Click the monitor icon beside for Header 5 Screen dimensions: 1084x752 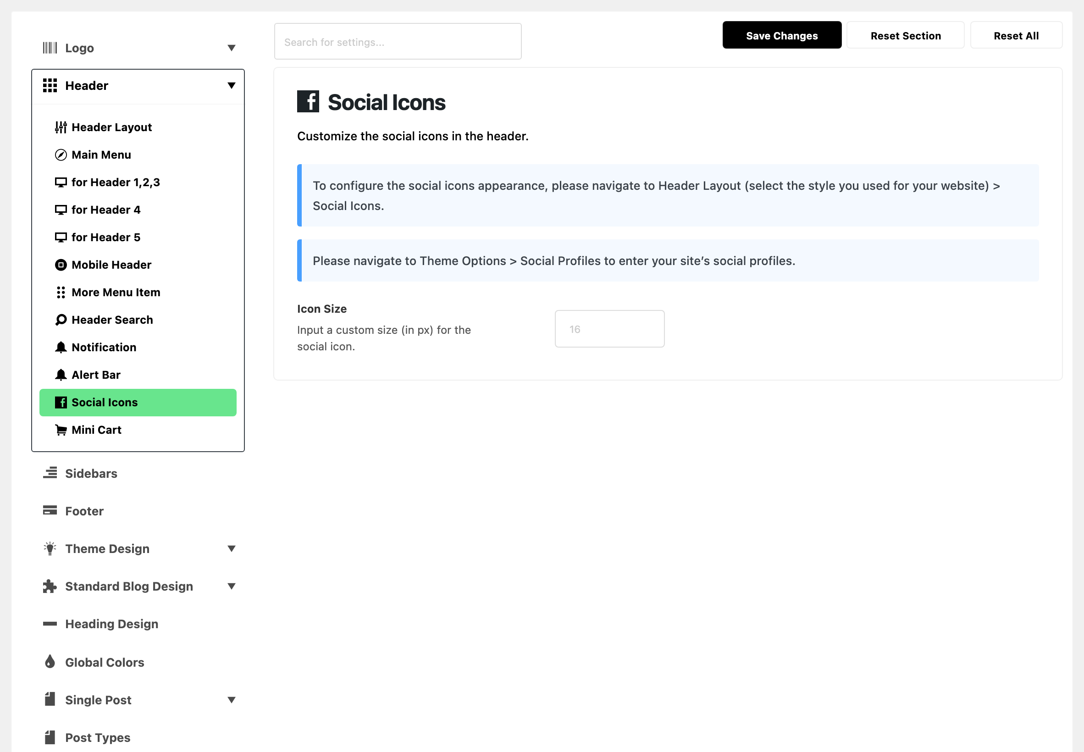click(x=61, y=238)
